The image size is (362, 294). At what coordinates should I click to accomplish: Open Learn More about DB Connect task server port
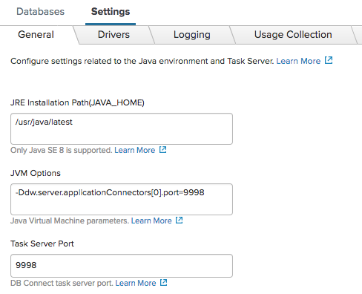click(136, 283)
